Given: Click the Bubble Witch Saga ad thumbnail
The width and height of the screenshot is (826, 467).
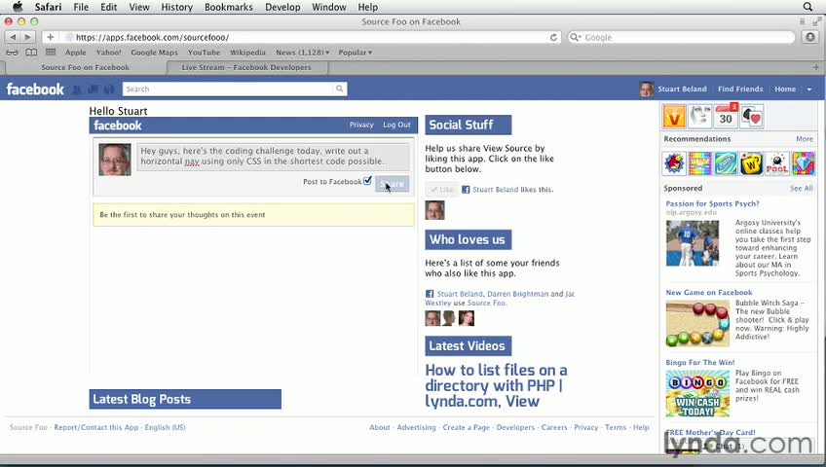Looking at the screenshot, I should (697, 323).
